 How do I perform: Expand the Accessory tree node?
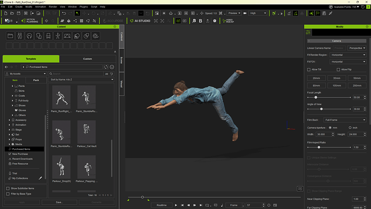10,120
